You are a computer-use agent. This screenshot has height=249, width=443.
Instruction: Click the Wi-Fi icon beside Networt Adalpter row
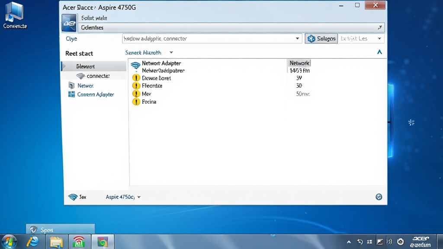point(135,65)
